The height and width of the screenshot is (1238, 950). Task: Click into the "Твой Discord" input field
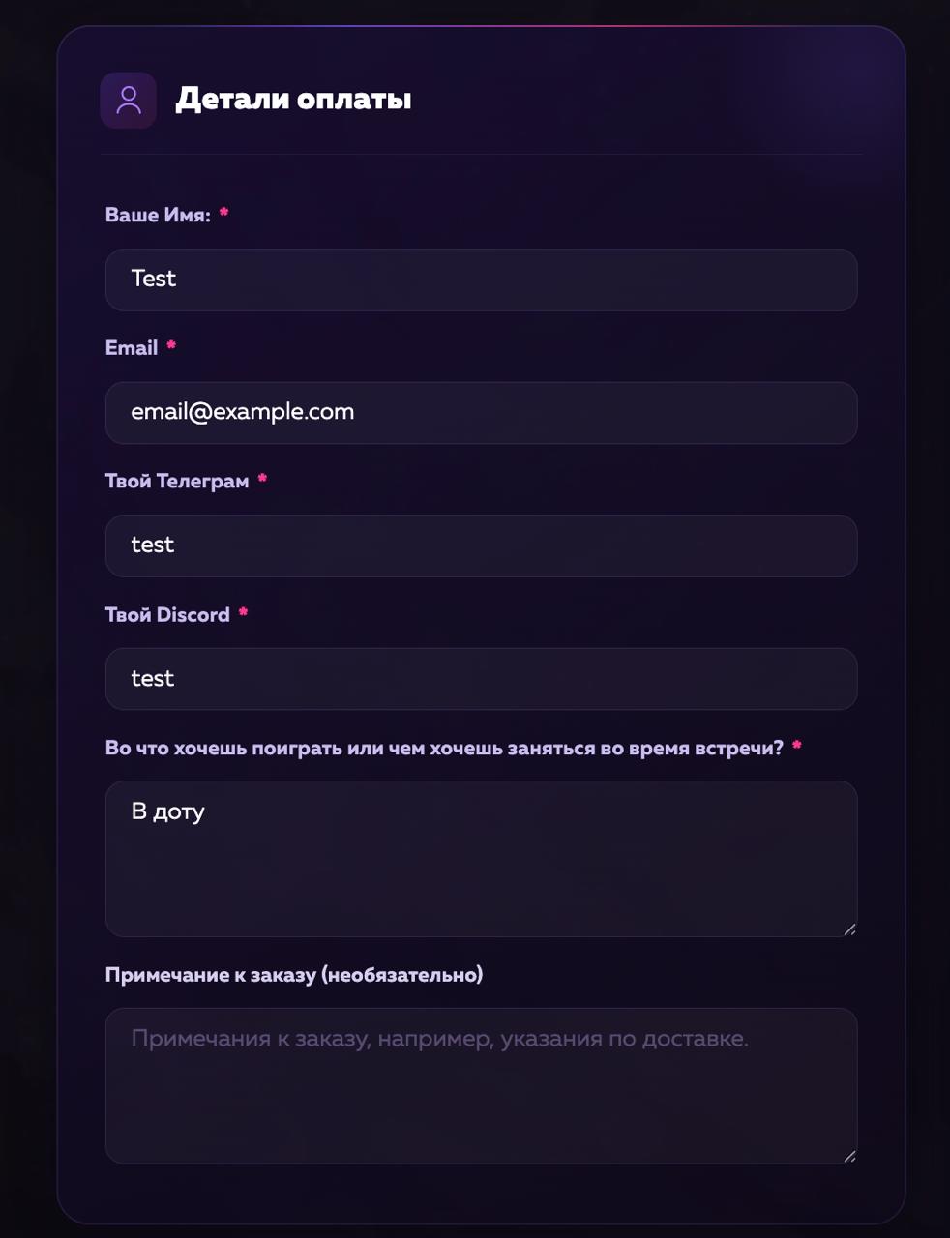pyautogui.click(x=481, y=679)
